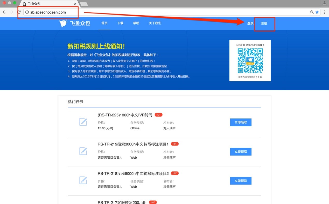Bookmark page with the star icon
The image size is (329, 204).
(x=317, y=12)
